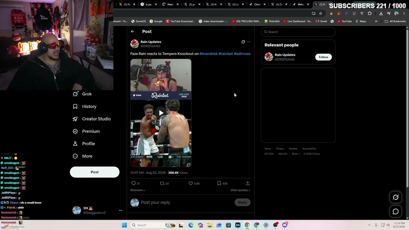Screen dimensions: 409x230
Task: Click the Reply button
Action: tap(243, 202)
